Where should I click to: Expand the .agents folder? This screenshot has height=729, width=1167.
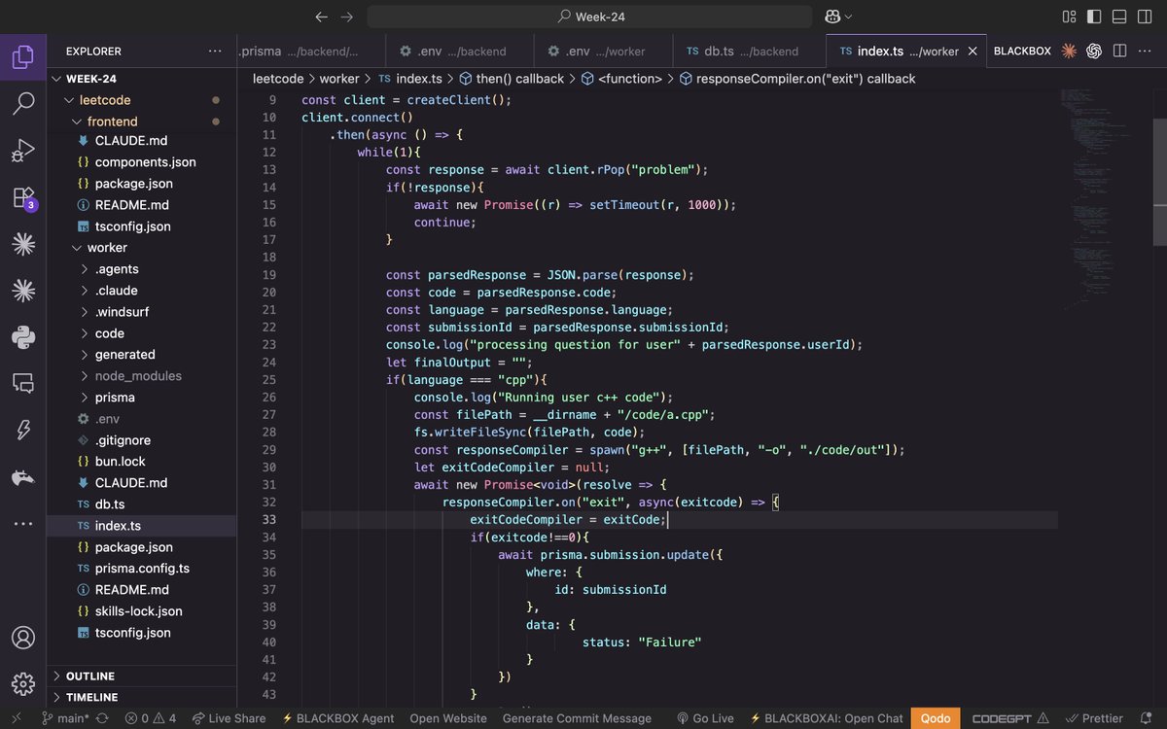[142, 269]
